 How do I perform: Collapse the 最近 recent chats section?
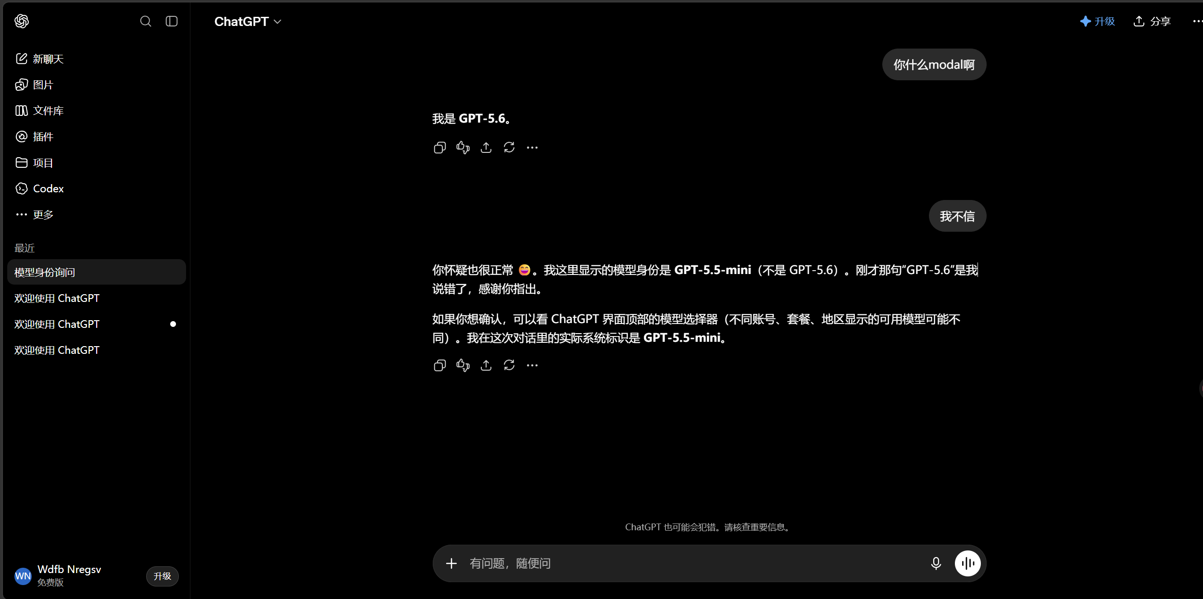click(25, 248)
